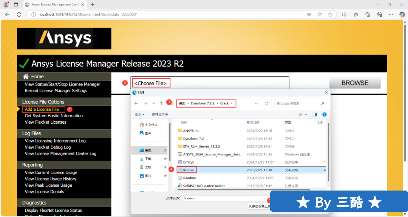Close the Open file dialog
Image resolution: width=408 pixels, height=217 pixels.
(x=326, y=93)
